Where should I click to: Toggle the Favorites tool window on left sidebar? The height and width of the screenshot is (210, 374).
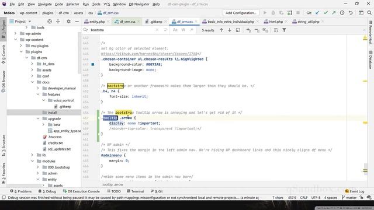pos(4,173)
